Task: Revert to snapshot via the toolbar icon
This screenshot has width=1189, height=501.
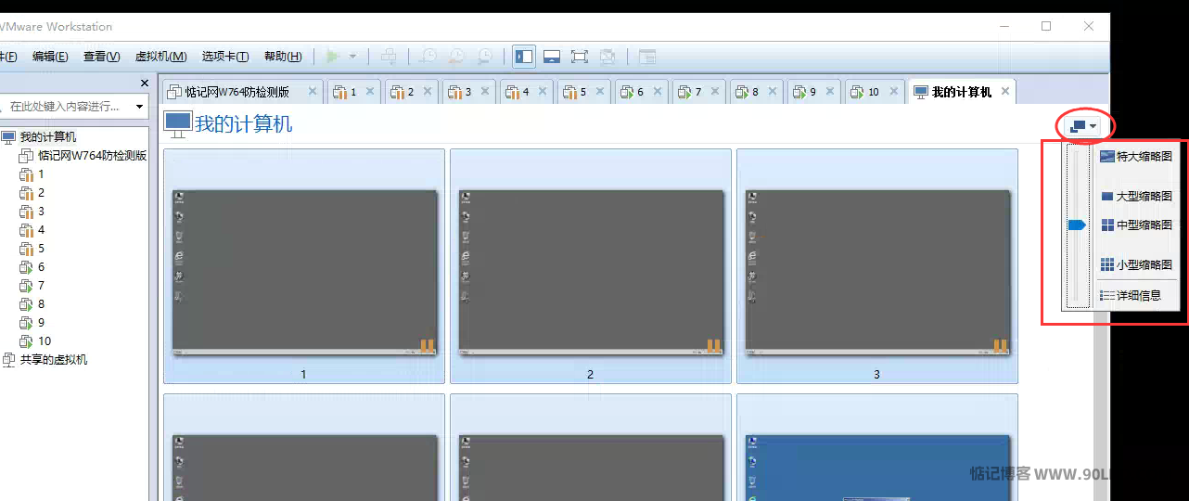Action: (456, 57)
